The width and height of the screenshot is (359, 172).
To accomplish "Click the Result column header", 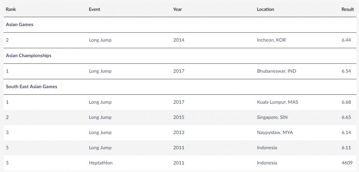I will click(x=348, y=9).
